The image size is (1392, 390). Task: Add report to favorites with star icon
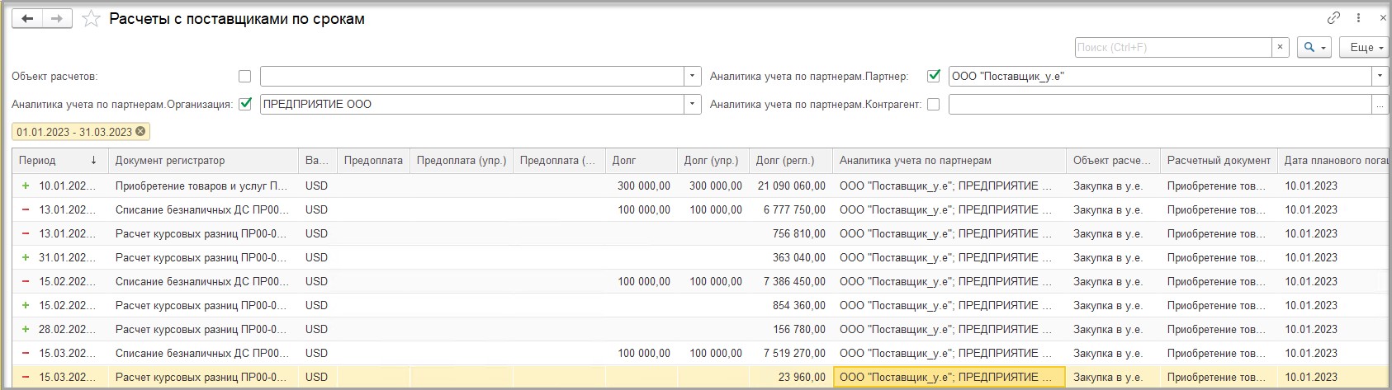click(x=91, y=19)
